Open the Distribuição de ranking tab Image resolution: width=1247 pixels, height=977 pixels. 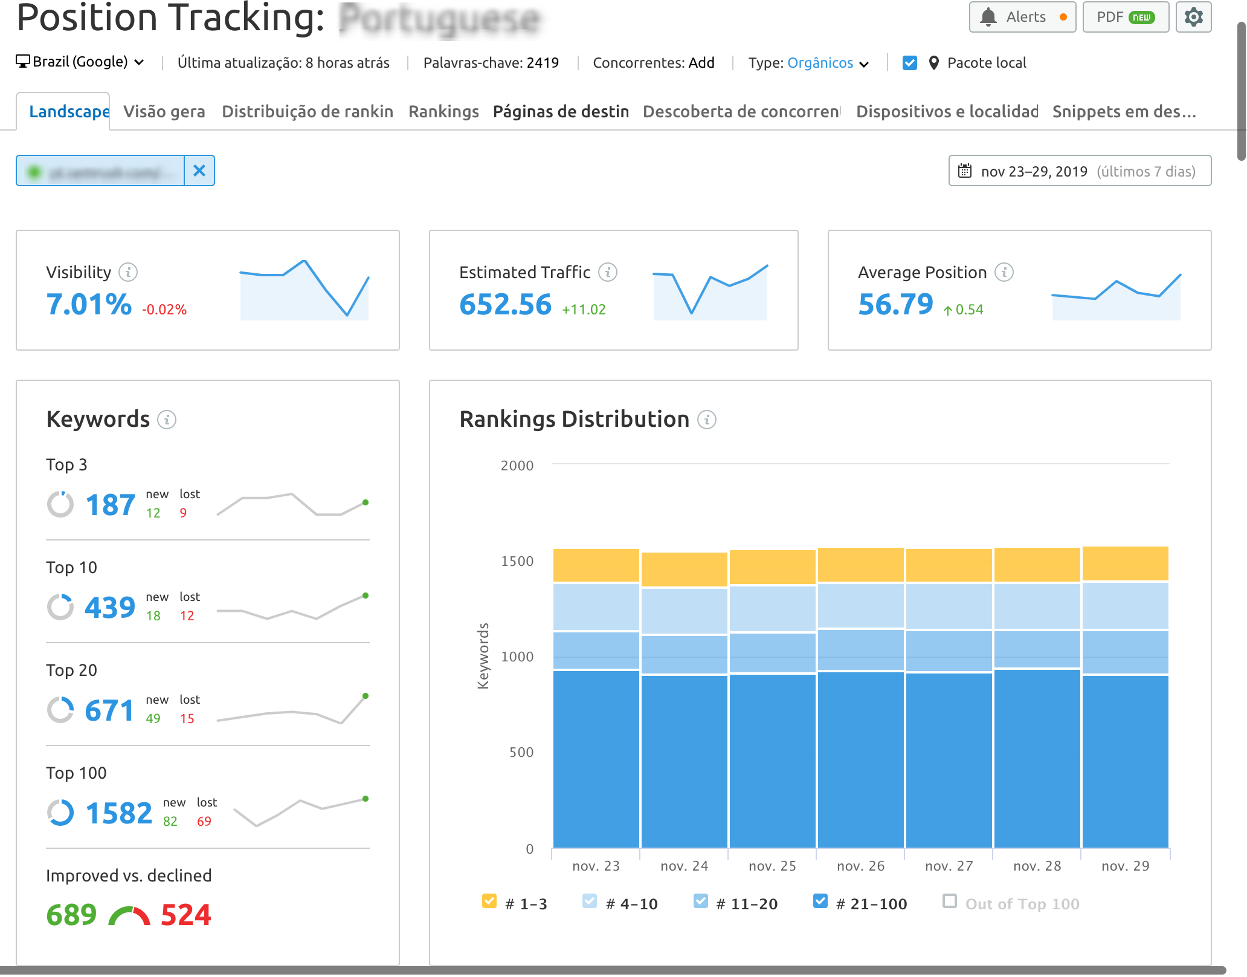click(x=308, y=111)
